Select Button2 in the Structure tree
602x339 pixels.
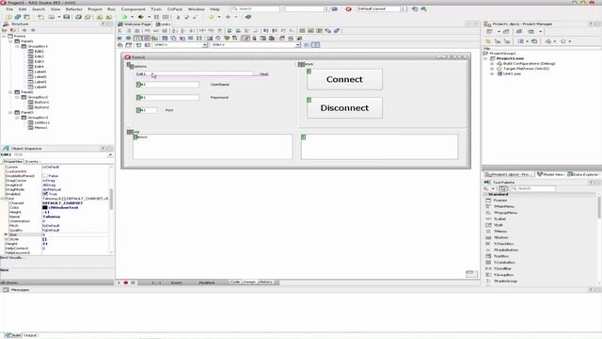41,107
